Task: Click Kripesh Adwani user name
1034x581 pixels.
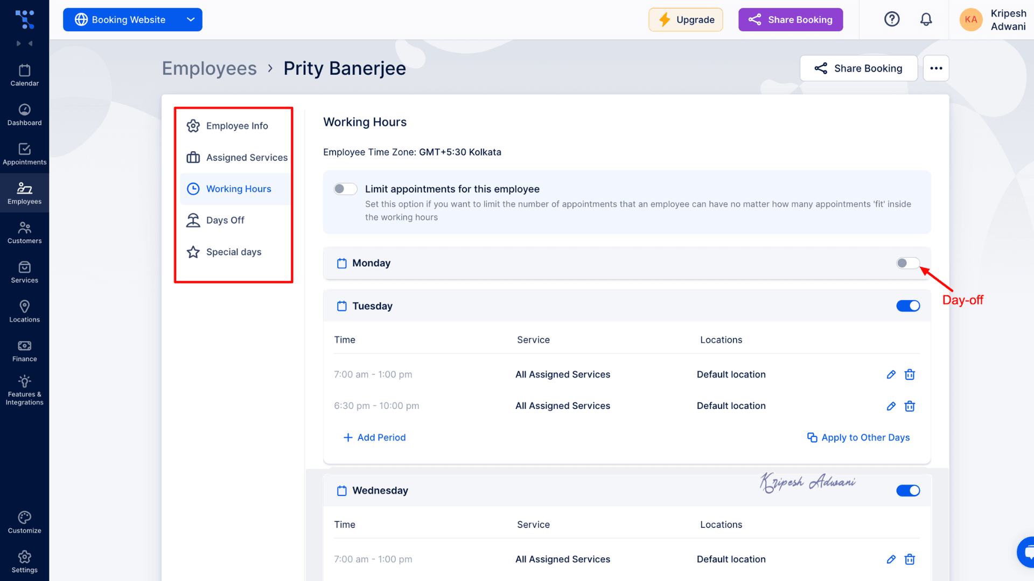Action: point(1008,20)
